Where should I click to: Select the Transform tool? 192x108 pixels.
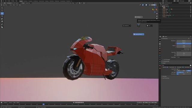pos(2,21)
